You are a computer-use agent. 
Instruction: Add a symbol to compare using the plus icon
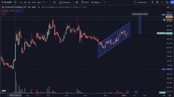(x=15, y=2)
